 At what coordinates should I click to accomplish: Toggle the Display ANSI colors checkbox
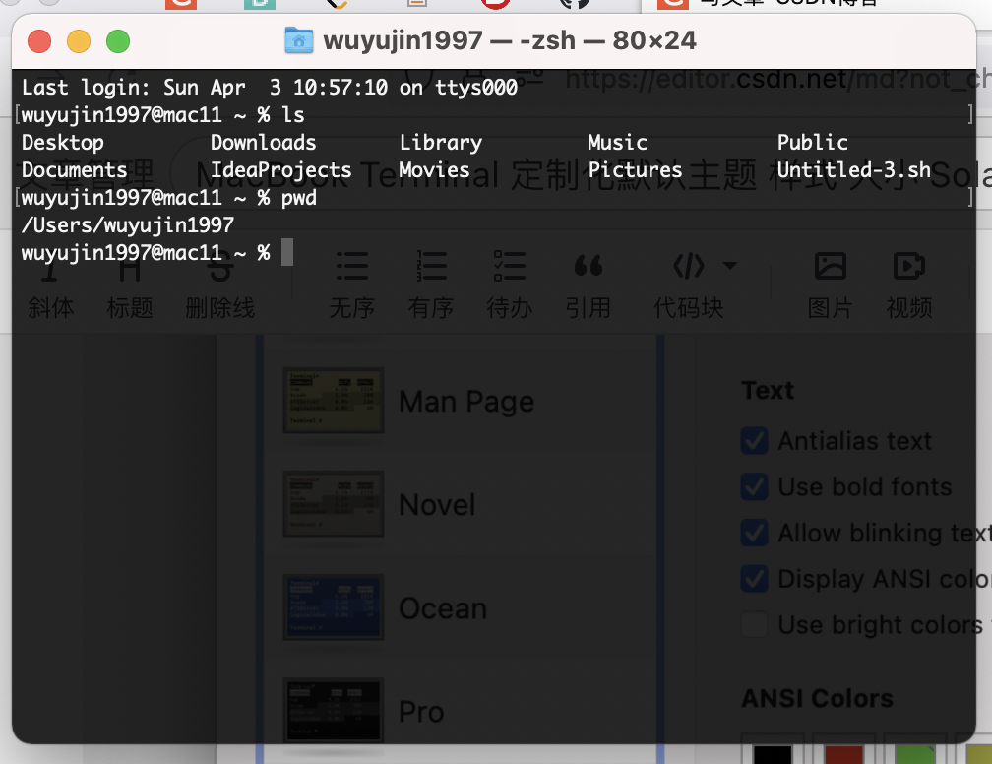754,579
